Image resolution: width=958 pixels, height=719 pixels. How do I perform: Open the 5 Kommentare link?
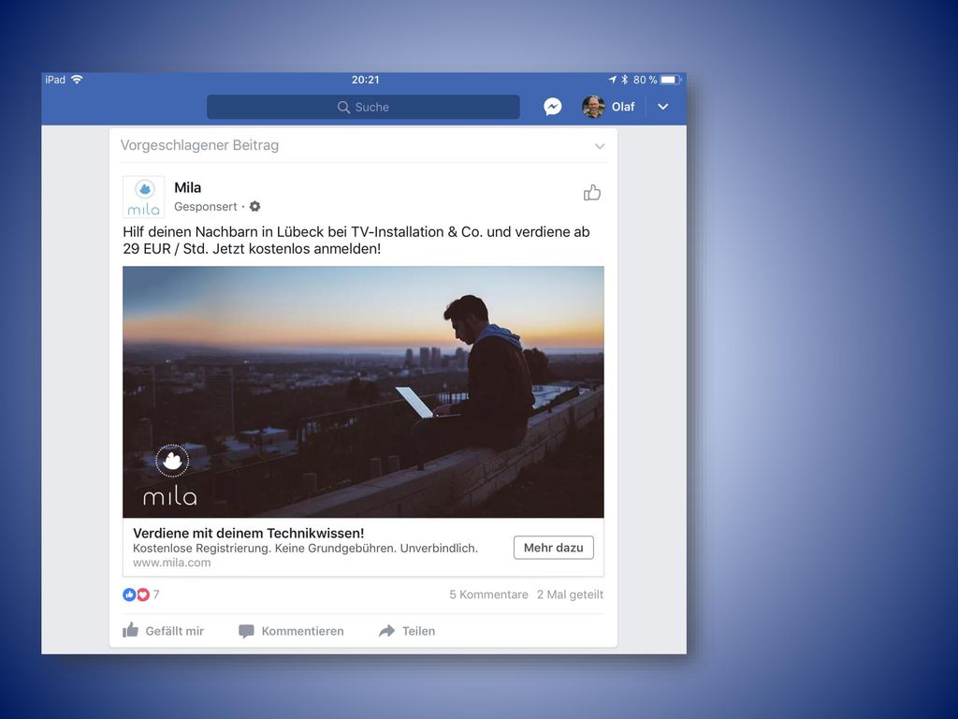click(488, 594)
